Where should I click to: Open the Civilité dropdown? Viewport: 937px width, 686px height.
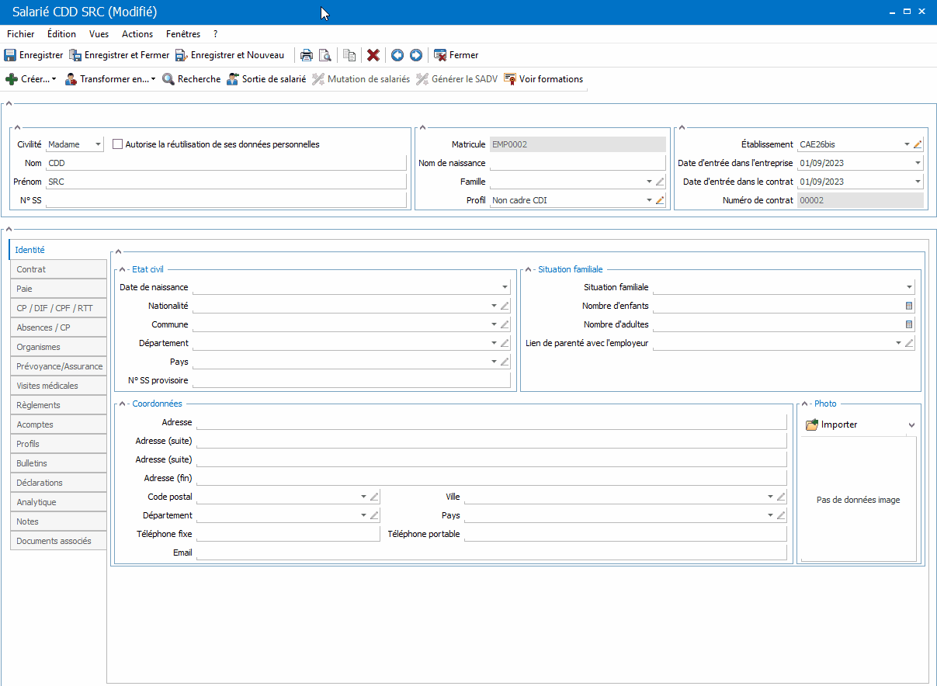[x=98, y=144]
